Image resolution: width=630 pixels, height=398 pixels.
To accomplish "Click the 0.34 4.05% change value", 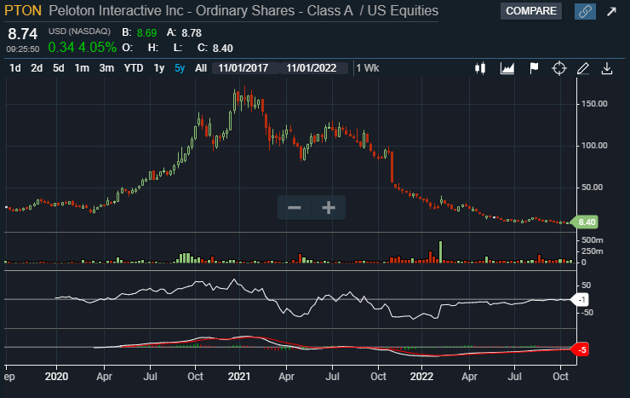I will [83, 48].
